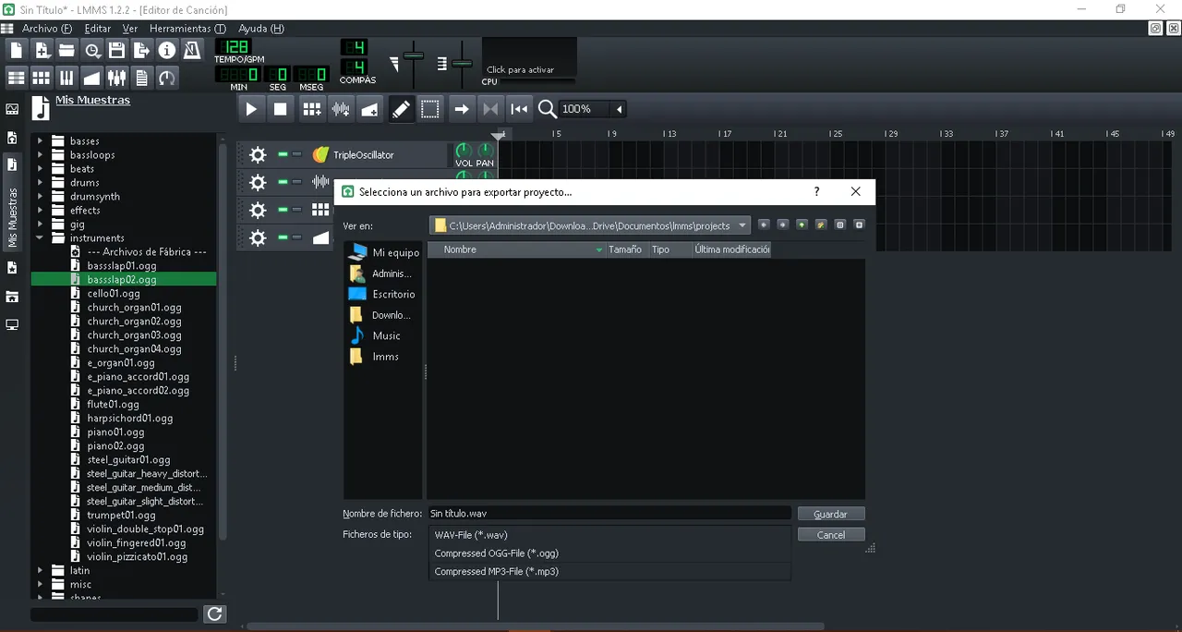Open the 100% zoom dropdown

coord(619,109)
